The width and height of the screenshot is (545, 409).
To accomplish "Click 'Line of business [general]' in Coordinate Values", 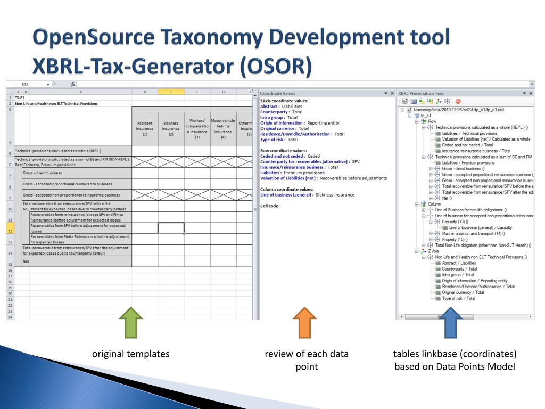I will [286, 195].
